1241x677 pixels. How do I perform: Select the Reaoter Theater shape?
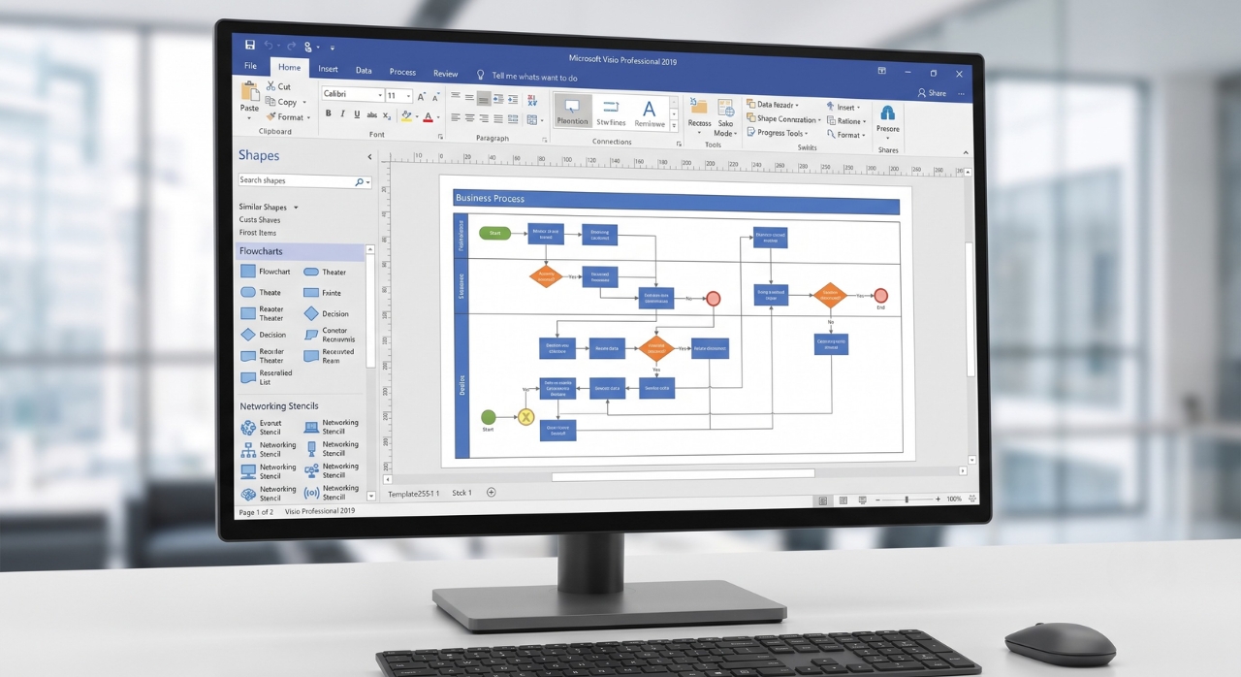coord(248,313)
